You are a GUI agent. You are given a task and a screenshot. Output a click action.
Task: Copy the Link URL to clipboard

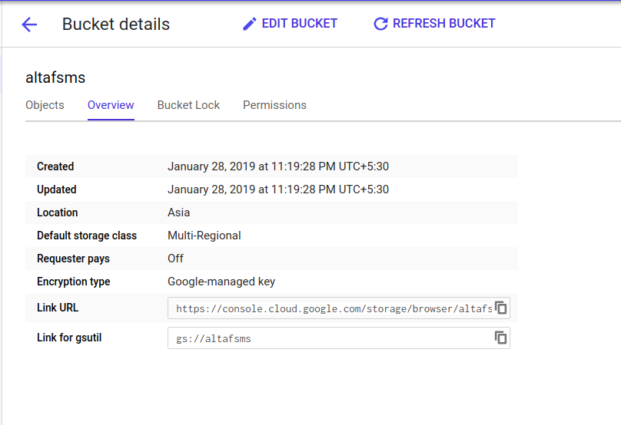[501, 308]
